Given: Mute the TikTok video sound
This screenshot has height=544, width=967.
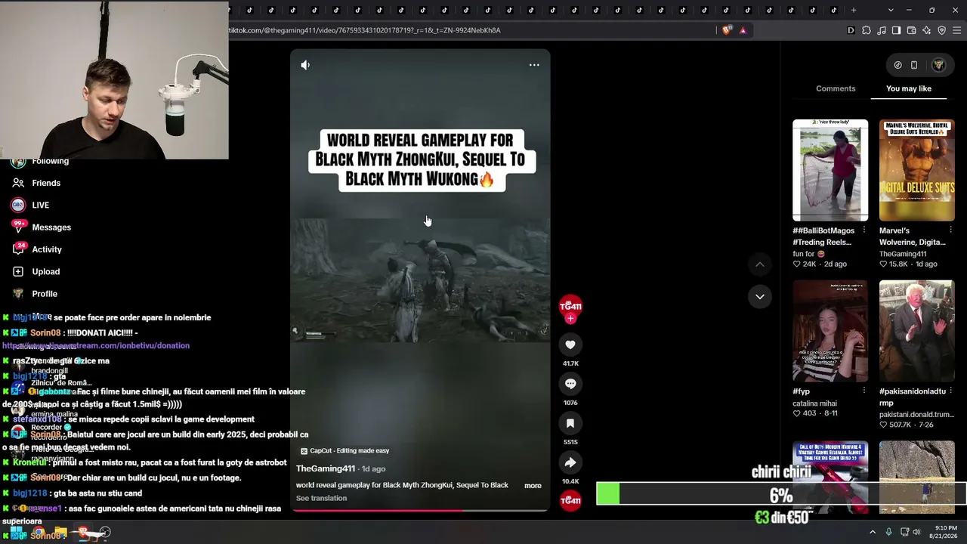Looking at the screenshot, I should coord(305,65).
